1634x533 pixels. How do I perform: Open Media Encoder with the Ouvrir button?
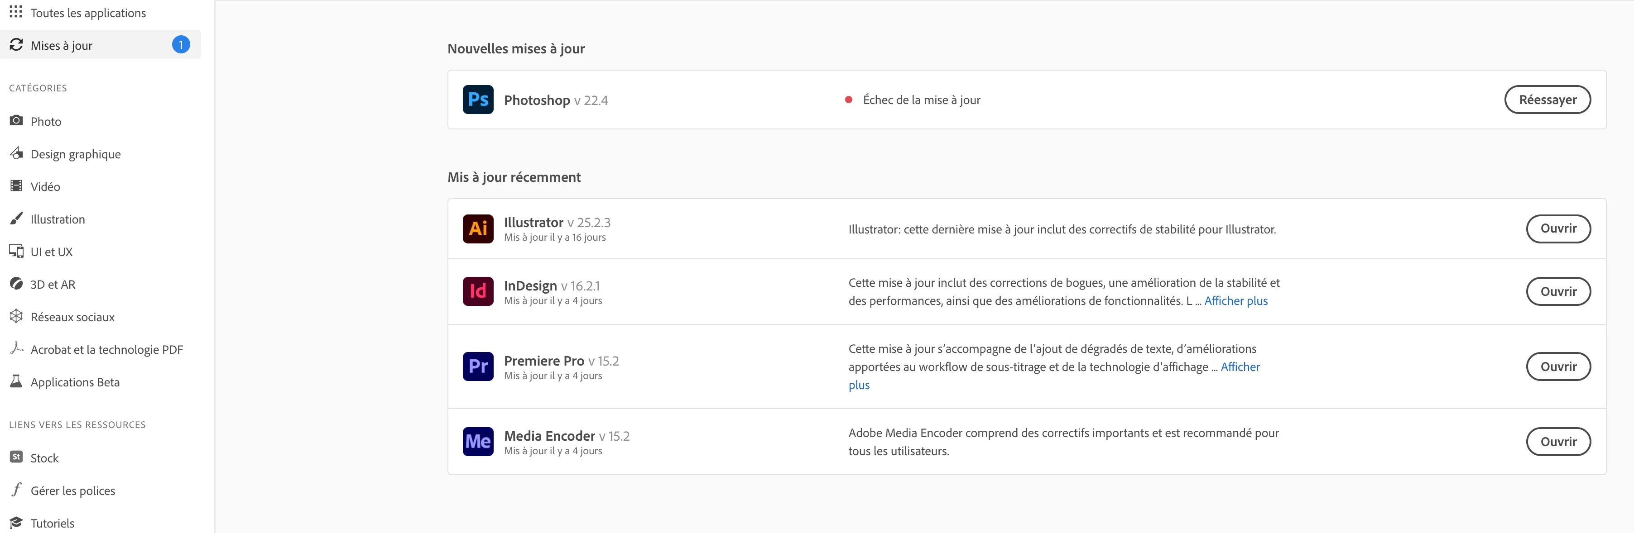[1557, 442]
